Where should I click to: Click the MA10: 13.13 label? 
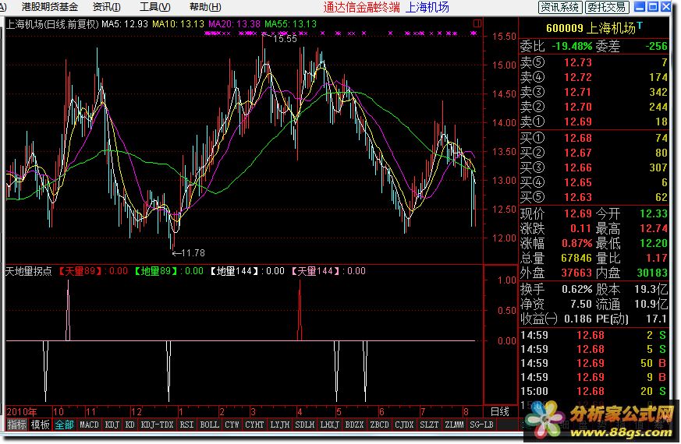click(x=178, y=24)
